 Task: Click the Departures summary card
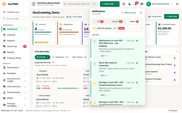pos(69,33)
